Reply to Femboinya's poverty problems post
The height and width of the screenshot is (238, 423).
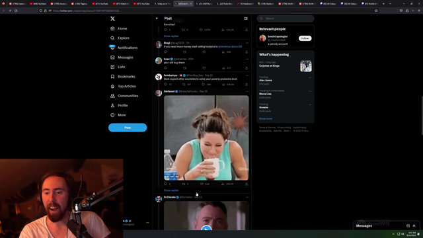(x=165, y=85)
